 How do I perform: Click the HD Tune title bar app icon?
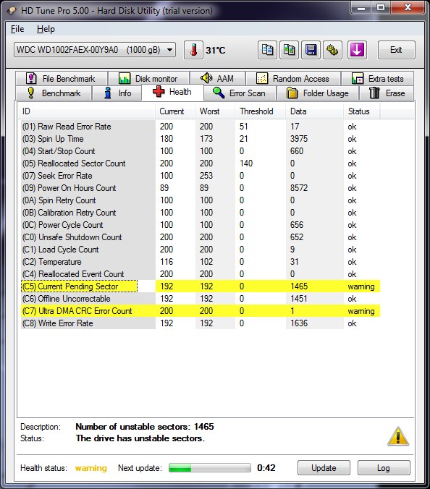tap(12, 11)
